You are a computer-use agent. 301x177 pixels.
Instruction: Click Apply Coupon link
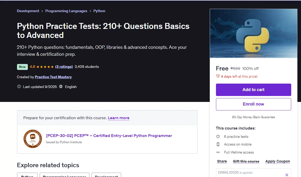tap(278, 162)
